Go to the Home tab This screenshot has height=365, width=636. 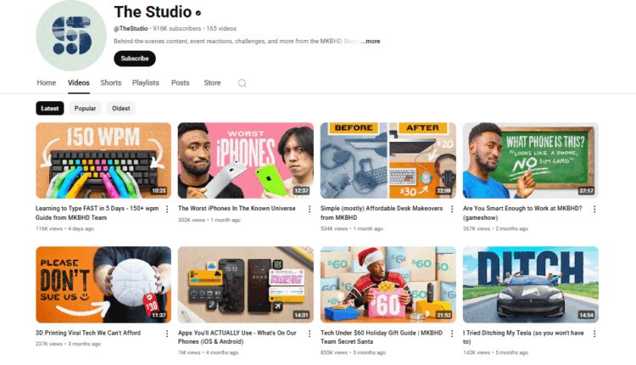(47, 83)
